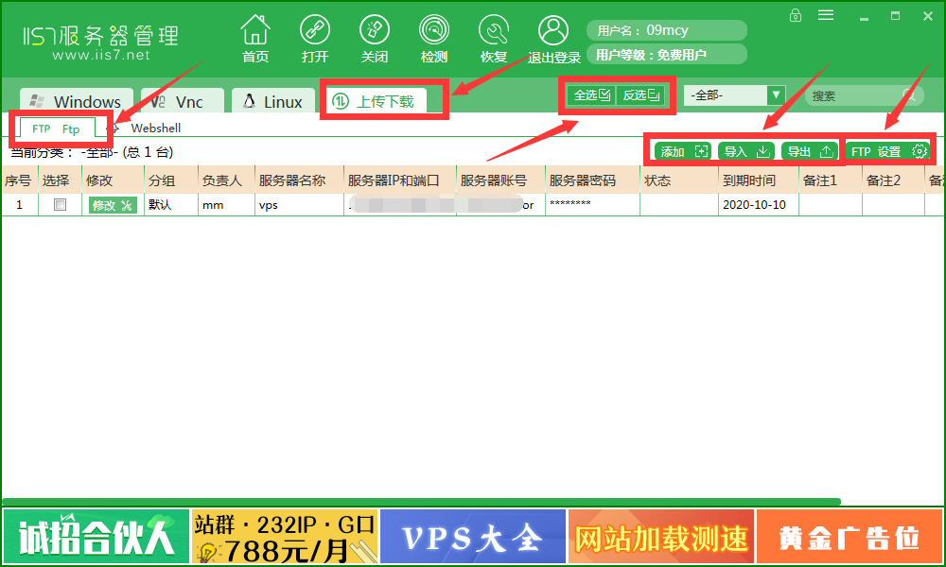Open the VPS大全 banner
This screenshot has height=567, width=946.
pyautogui.click(x=473, y=536)
